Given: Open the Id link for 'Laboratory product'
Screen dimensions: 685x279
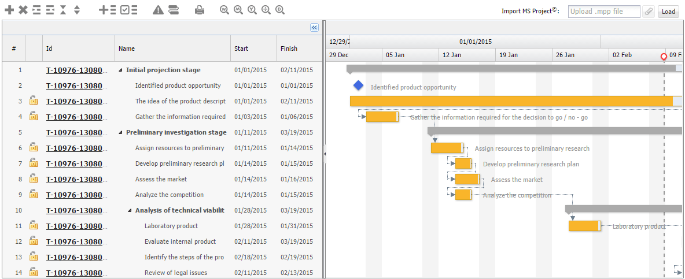Looking at the screenshot, I should point(76,226).
